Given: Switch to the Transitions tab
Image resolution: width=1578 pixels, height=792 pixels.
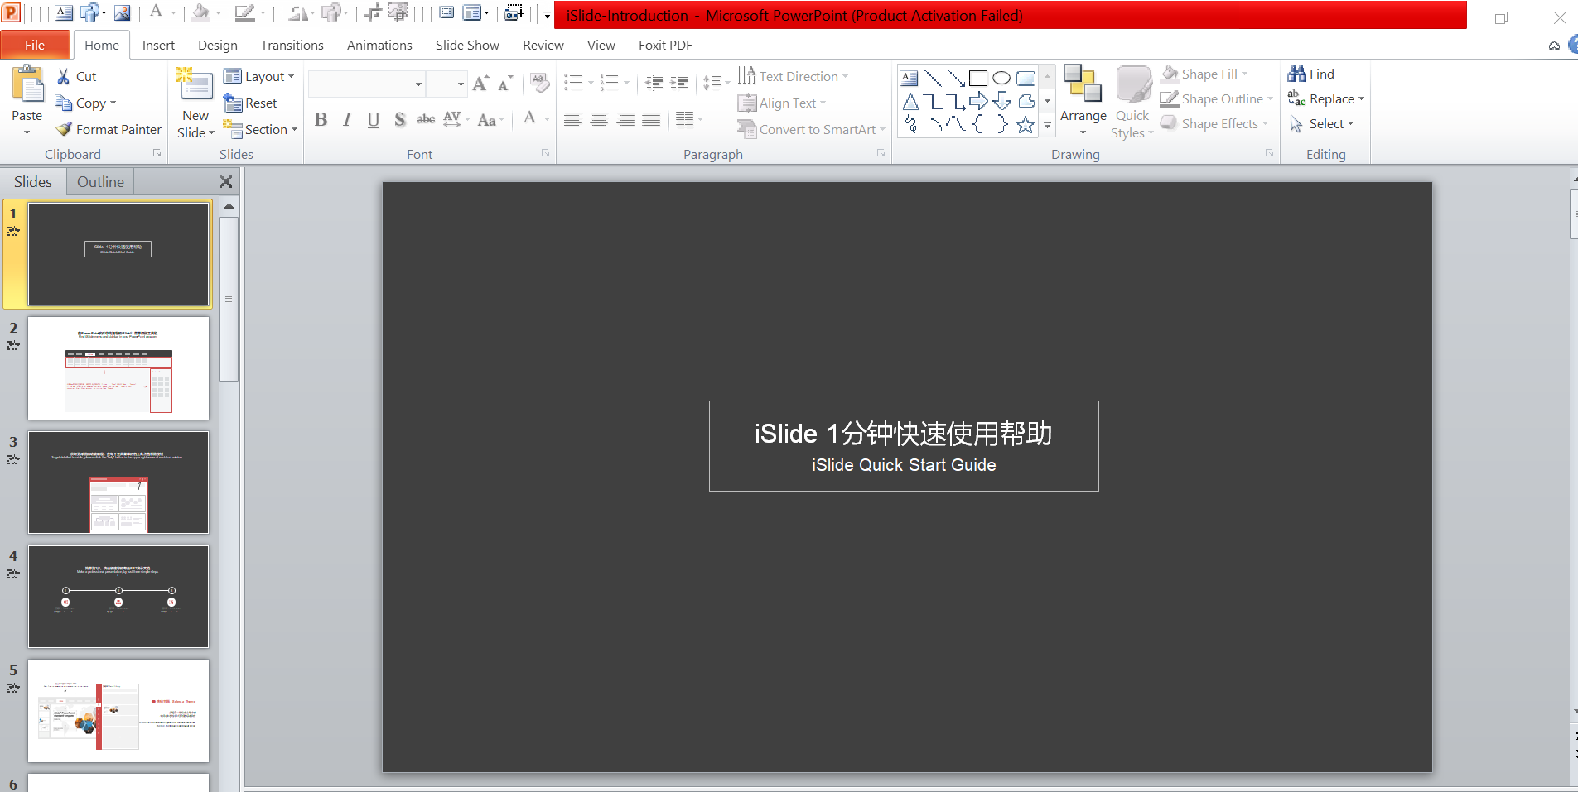Looking at the screenshot, I should point(292,45).
